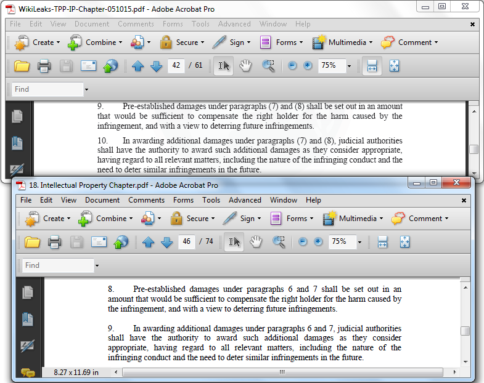484x383 pixels.
Task: Expand Find options arrow in front window
Action: (97, 265)
